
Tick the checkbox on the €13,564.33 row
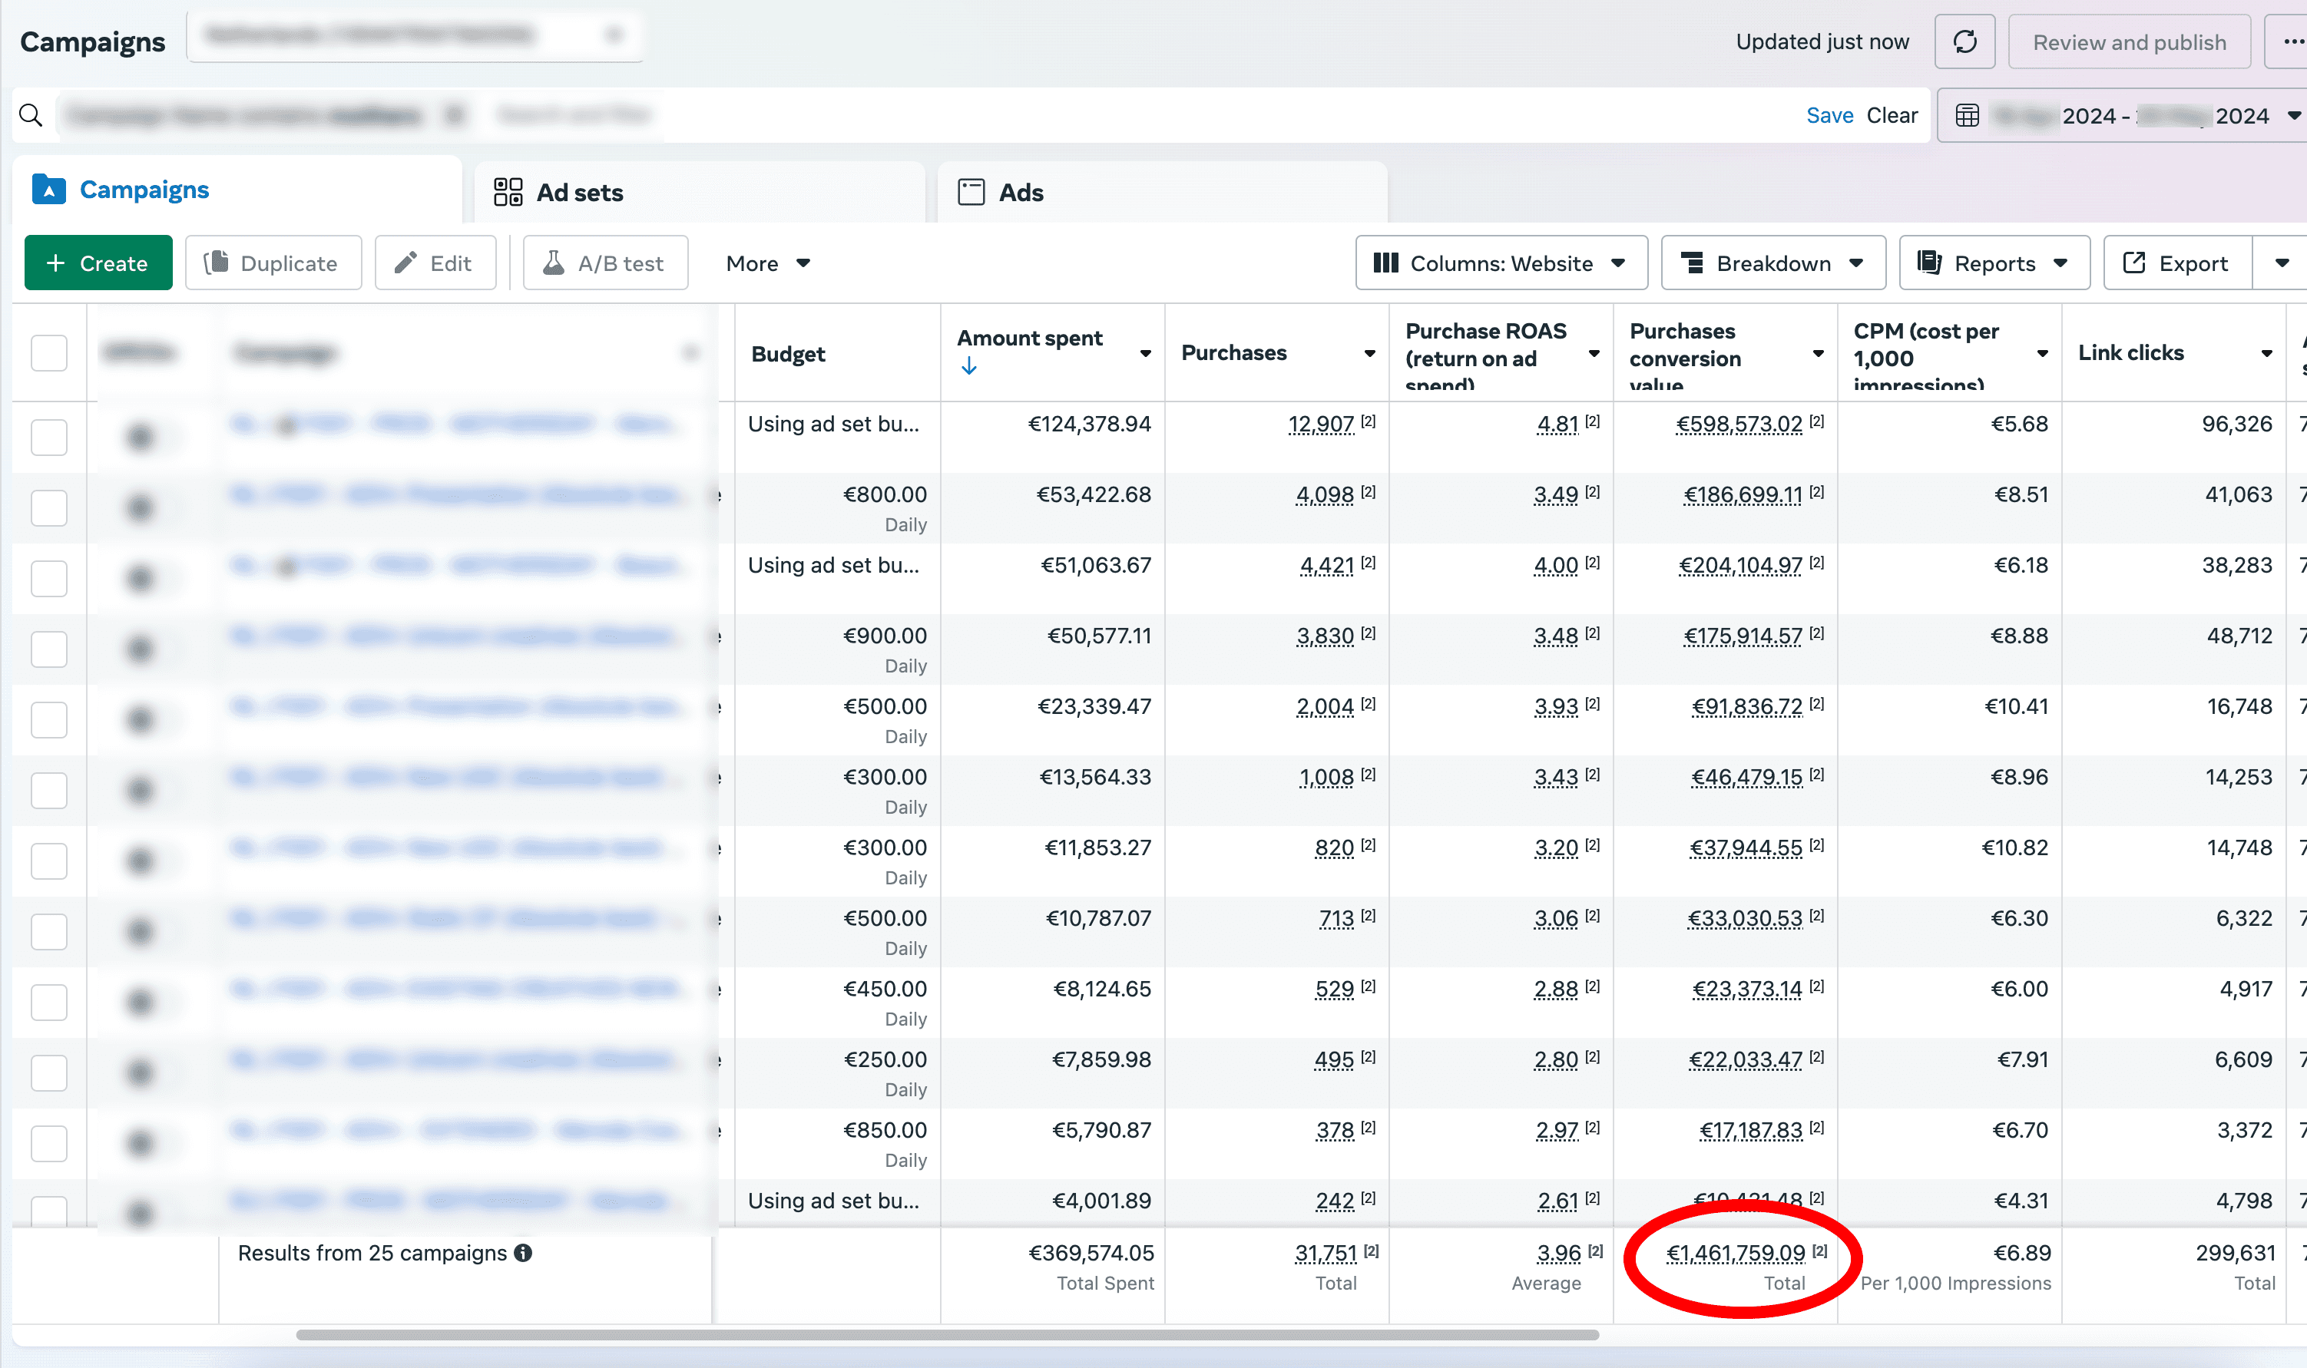[49, 791]
